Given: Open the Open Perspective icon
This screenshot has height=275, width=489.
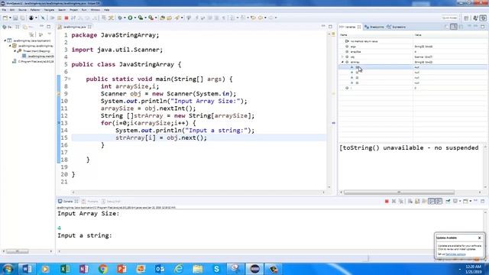Looking at the screenshot, I should 466,18.
